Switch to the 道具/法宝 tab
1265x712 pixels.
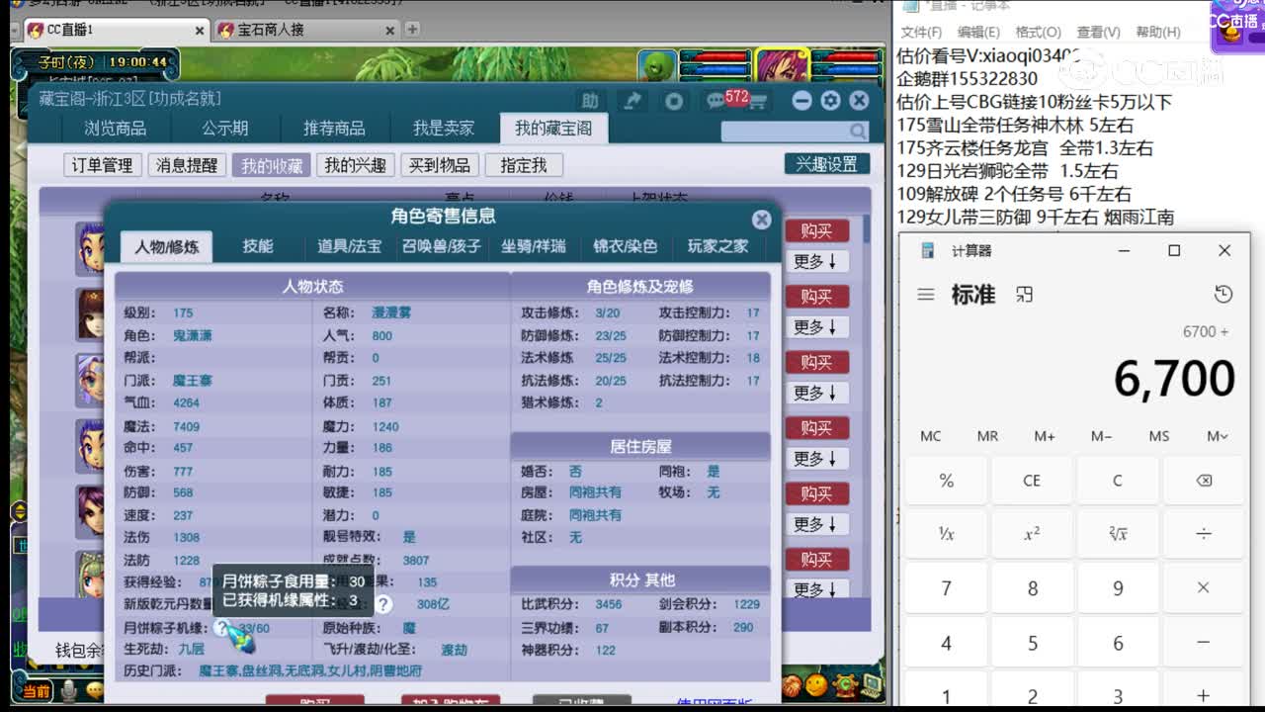point(349,246)
